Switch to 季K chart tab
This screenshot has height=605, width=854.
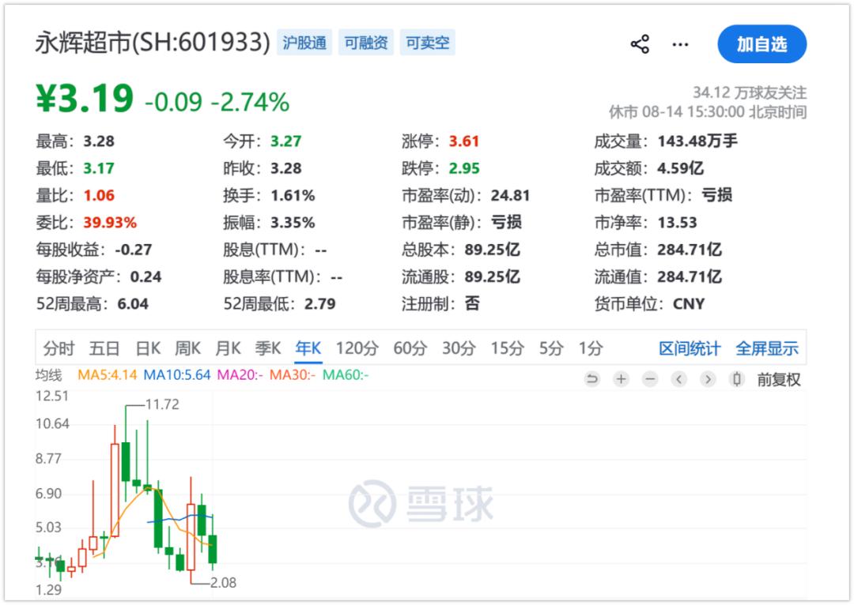coord(268,348)
